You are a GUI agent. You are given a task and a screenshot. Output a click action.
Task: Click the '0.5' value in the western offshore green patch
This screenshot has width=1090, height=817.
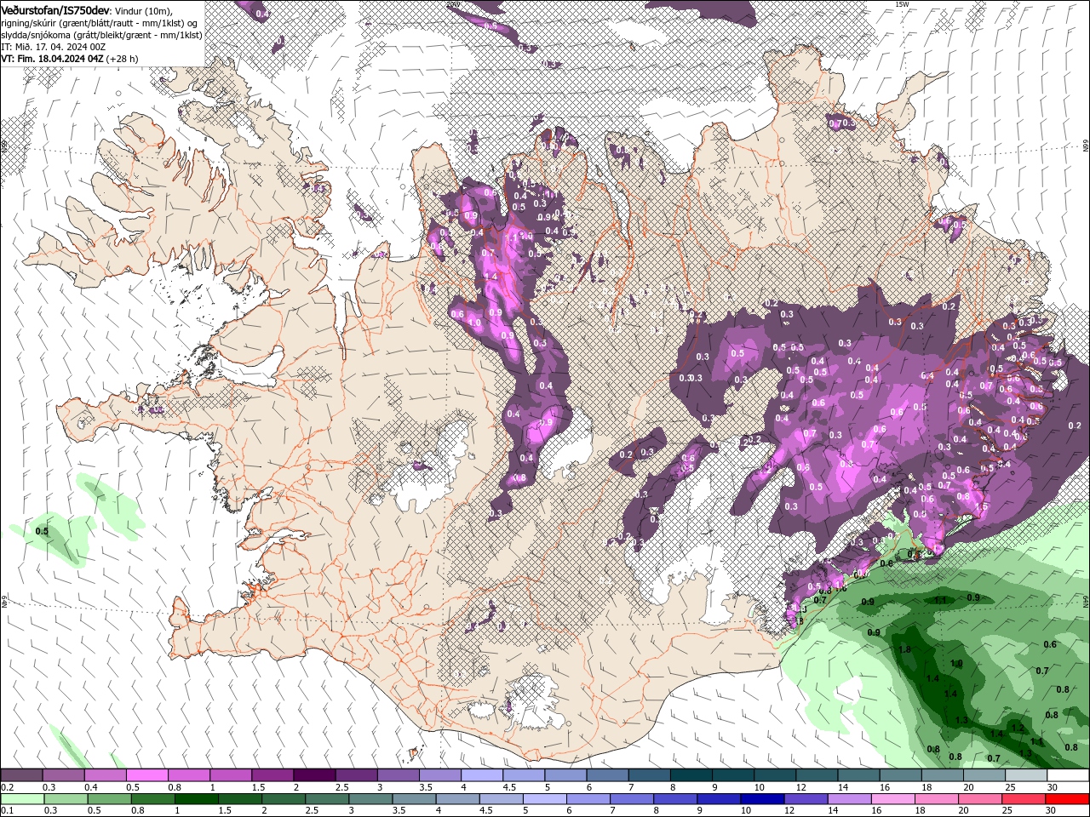(42, 531)
